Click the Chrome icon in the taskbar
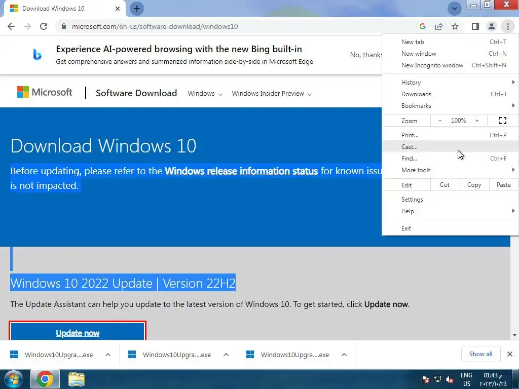The image size is (519, 389). pyautogui.click(x=45, y=379)
